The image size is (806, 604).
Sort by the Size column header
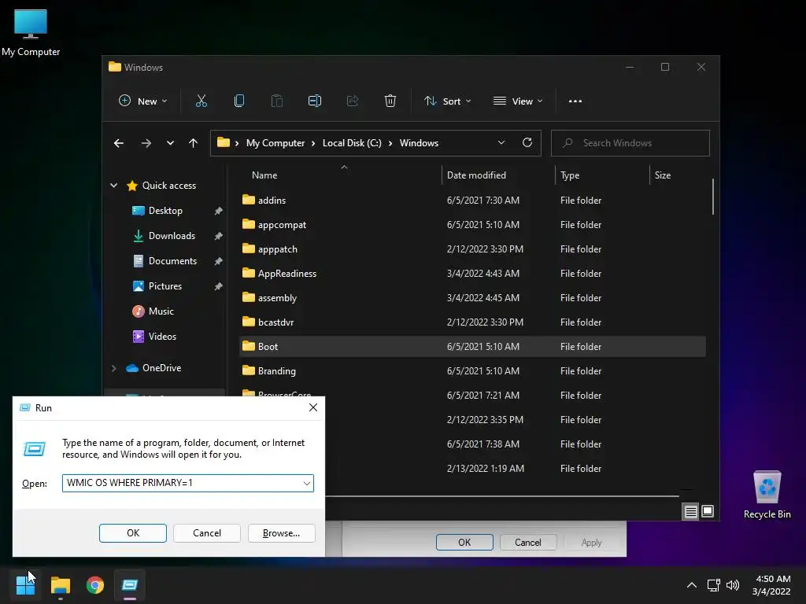pyautogui.click(x=662, y=175)
